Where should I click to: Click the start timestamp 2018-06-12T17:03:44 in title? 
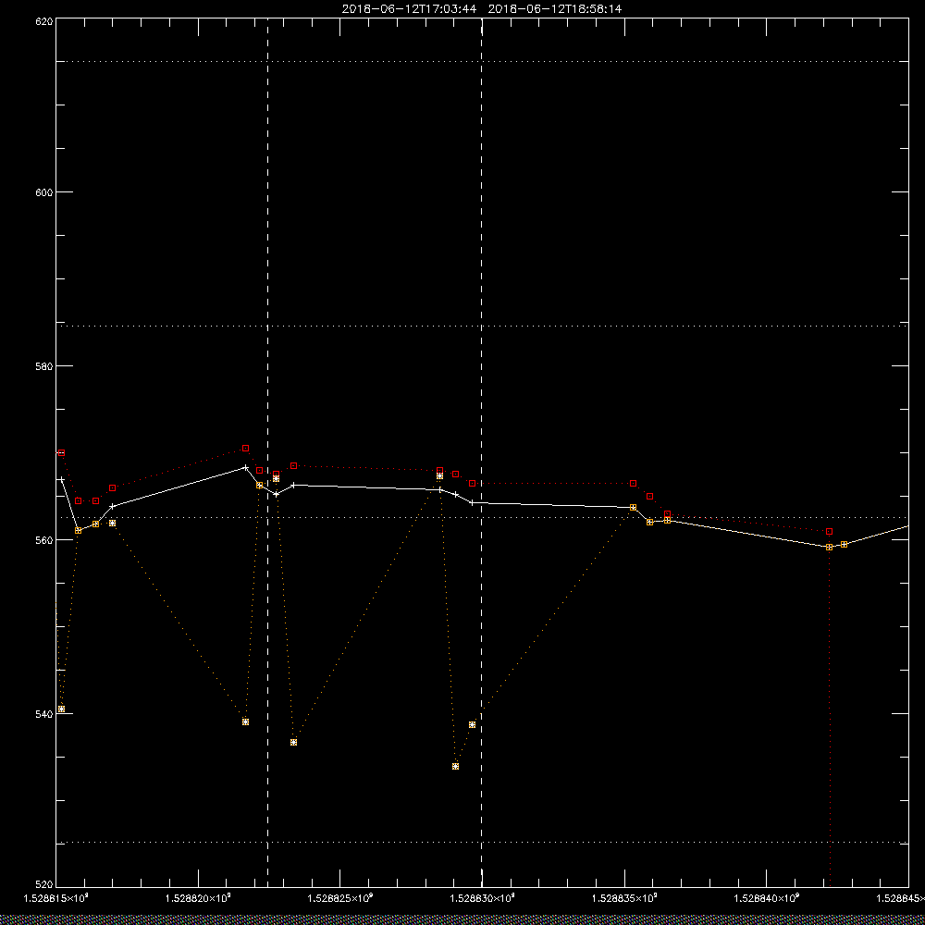click(x=409, y=9)
